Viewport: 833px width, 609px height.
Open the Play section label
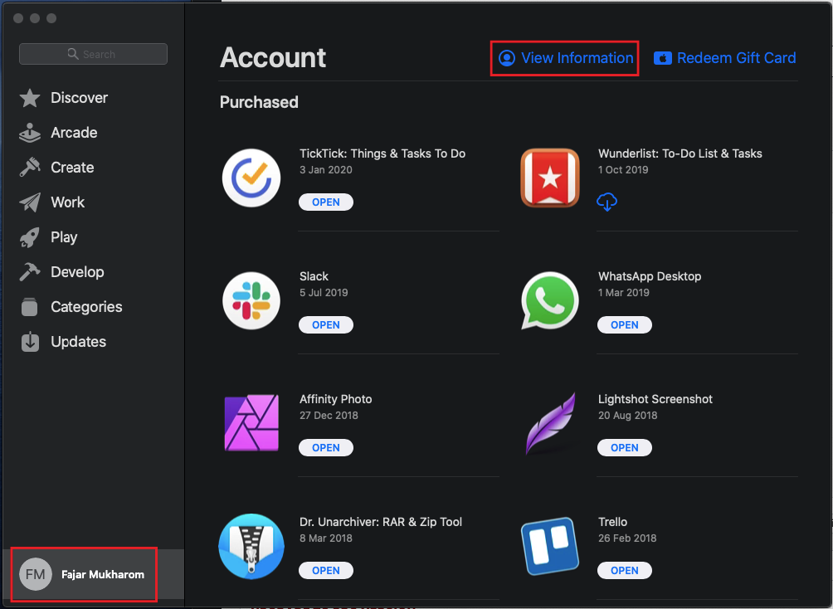64,237
